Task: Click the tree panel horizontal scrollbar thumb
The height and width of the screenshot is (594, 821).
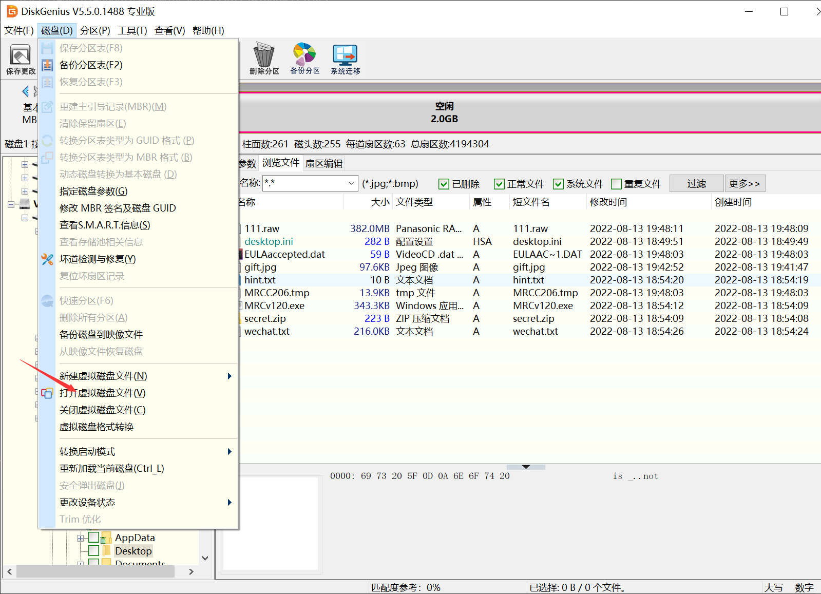Action: point(96,571)
